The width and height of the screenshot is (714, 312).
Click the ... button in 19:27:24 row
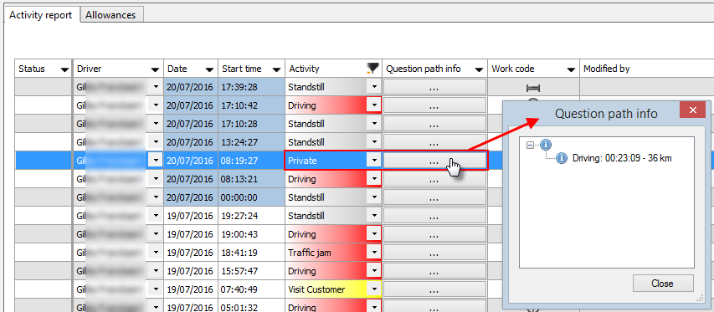pos(434,216)
